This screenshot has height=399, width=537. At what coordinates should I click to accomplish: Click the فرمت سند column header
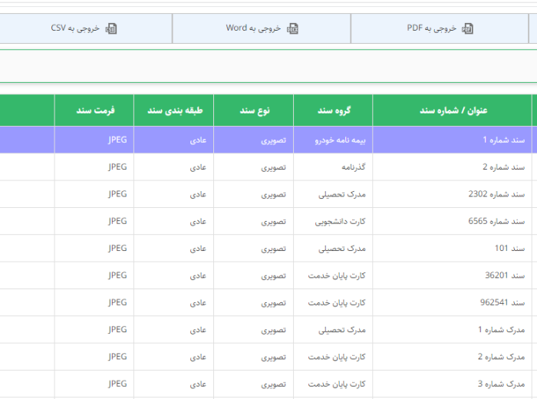click(95, 110)
